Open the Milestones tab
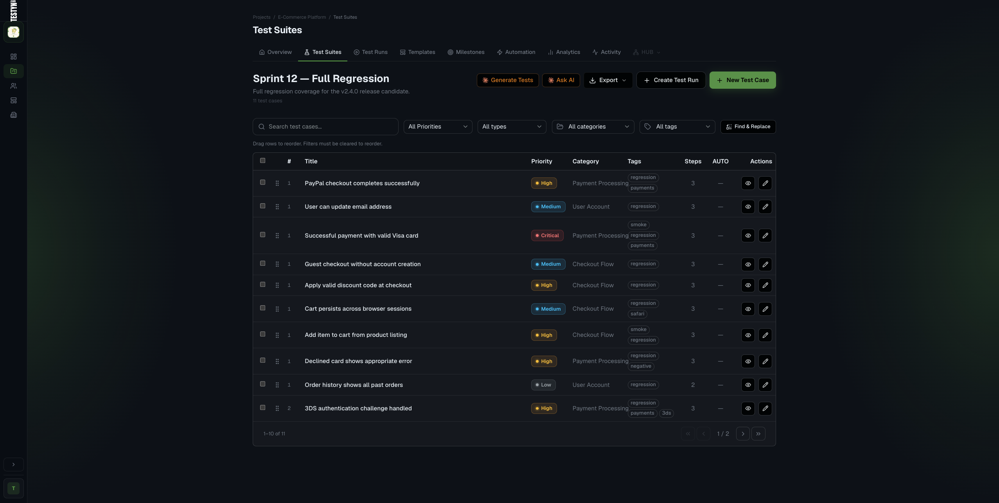 (466, 52)
